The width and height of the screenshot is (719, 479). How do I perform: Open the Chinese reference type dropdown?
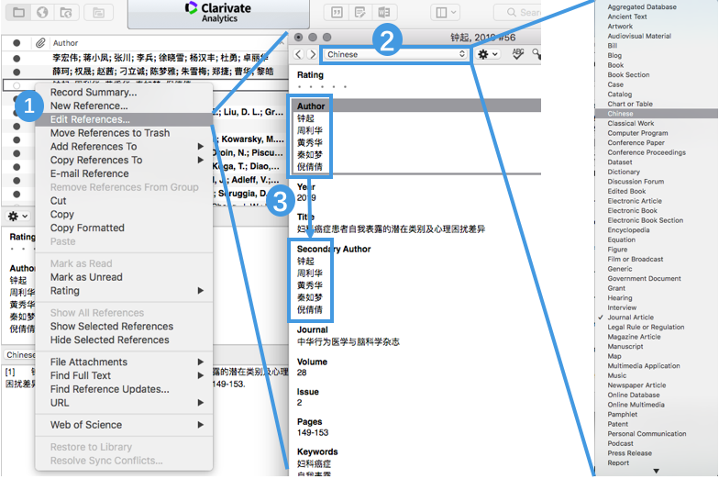pos(396,55)
